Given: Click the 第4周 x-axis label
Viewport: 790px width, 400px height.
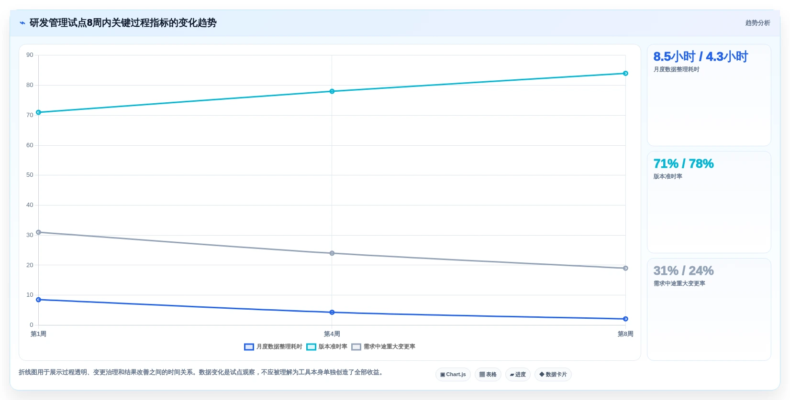Looking at the screenshot, I should pos(332,334).
